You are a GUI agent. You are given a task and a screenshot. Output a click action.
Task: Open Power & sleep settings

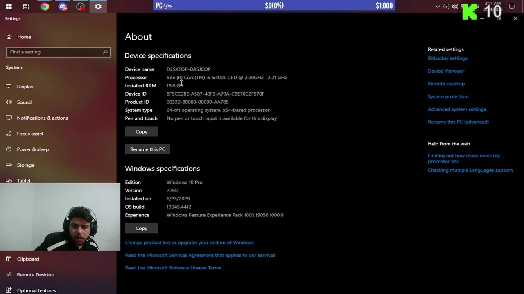point(33,149)
